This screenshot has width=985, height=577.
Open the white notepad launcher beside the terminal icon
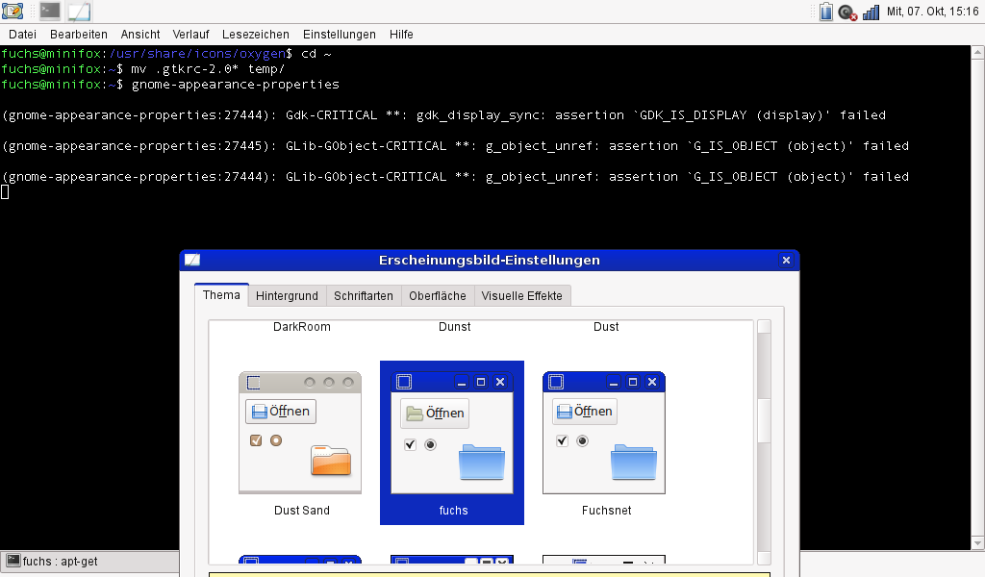click(79, 12)
